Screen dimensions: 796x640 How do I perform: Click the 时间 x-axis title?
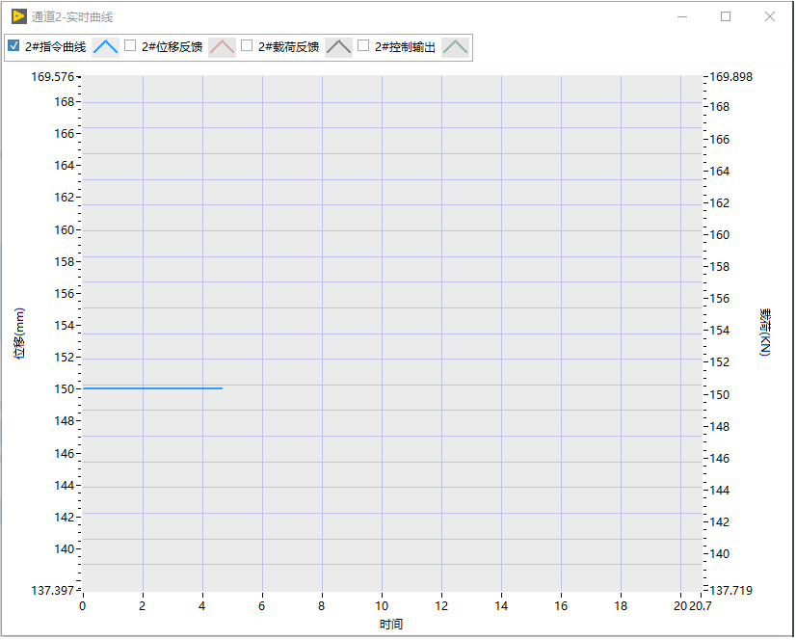point(391,625)
